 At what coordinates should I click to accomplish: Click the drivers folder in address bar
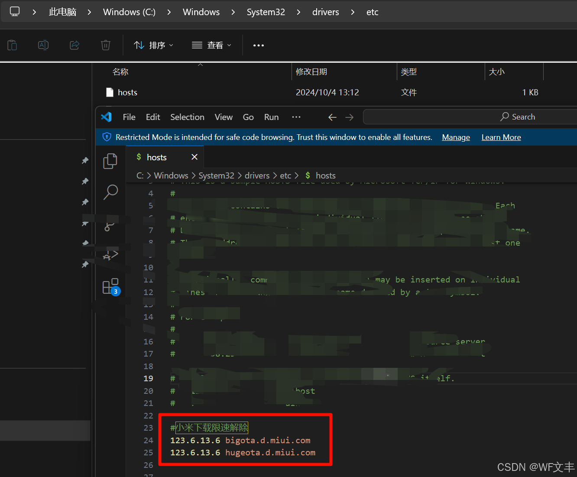click(325, 12)
